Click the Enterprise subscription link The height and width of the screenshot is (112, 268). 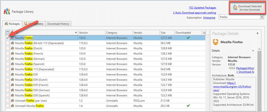(209, 18)
